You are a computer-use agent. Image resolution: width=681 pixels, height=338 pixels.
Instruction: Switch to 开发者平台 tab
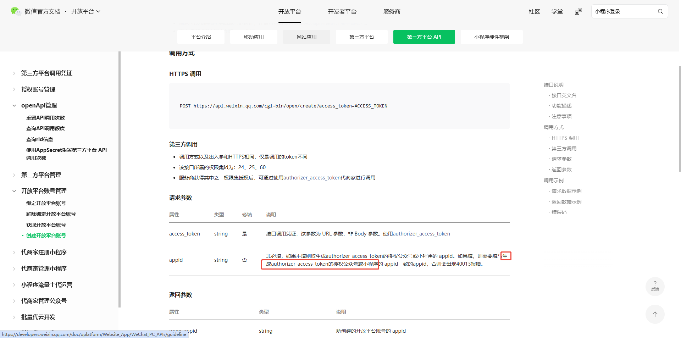click(x=342, y=12)
